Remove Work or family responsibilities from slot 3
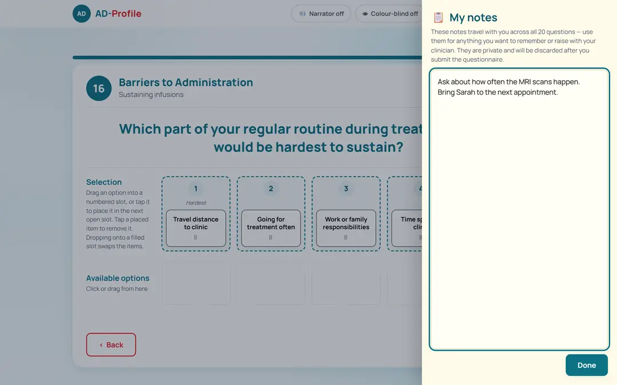Screen dimensions: 617x385 point(346,228)
